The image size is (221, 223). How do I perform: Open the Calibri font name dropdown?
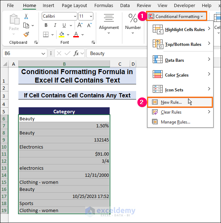point(75,16)
